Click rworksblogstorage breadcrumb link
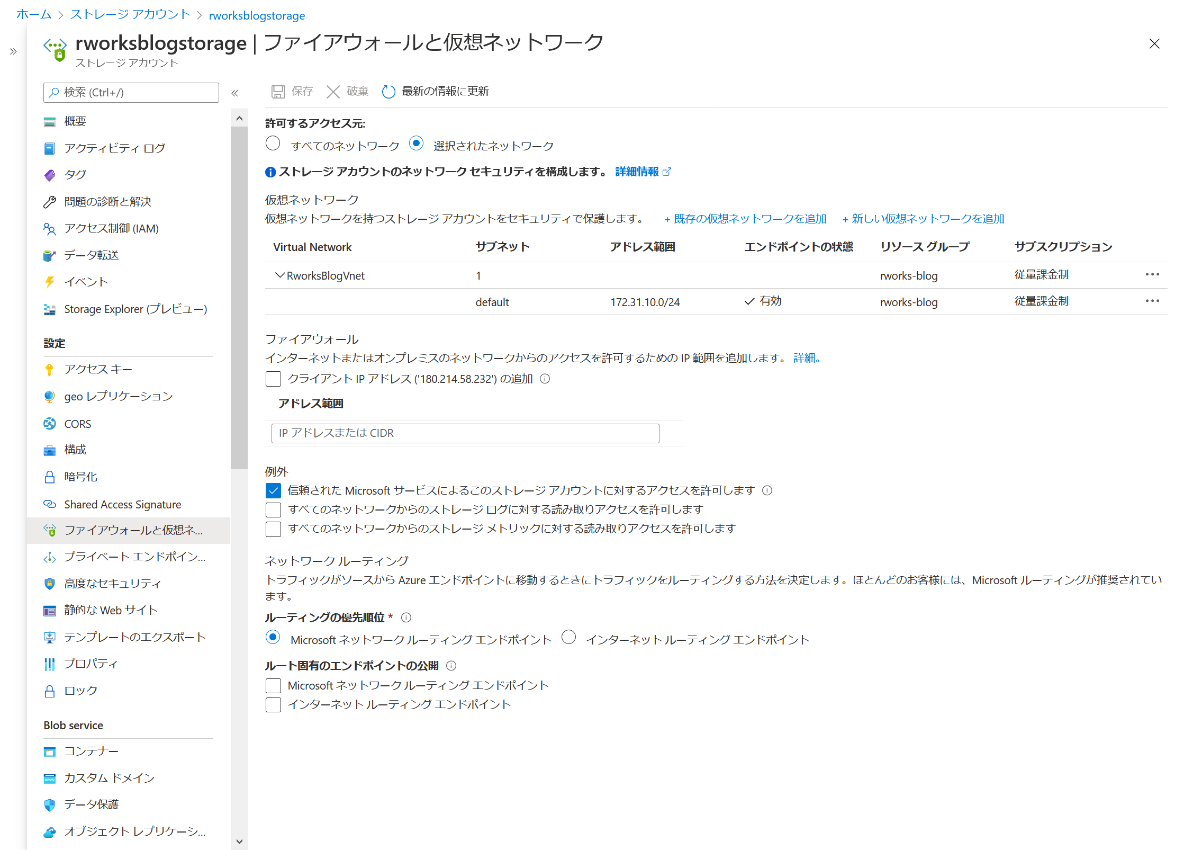This screenshot has height=850, width=1184. pos(257,15)
